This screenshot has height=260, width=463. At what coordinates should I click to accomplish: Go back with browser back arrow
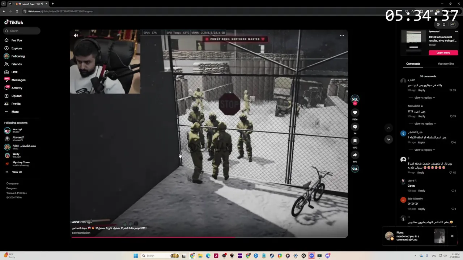(x=4, y=11)
